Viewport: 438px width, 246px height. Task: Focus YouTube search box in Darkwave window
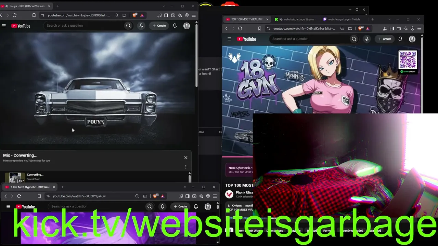[x=96, y=206]
